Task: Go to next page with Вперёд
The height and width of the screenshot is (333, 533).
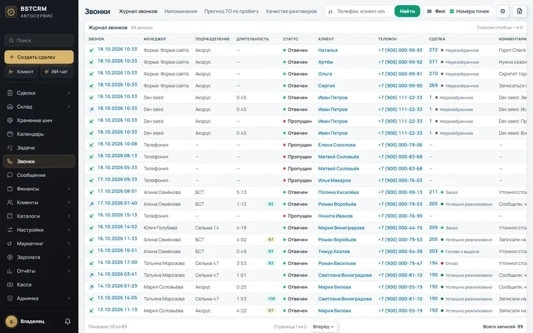Action: pyautogui.click(x=323, y=326)
